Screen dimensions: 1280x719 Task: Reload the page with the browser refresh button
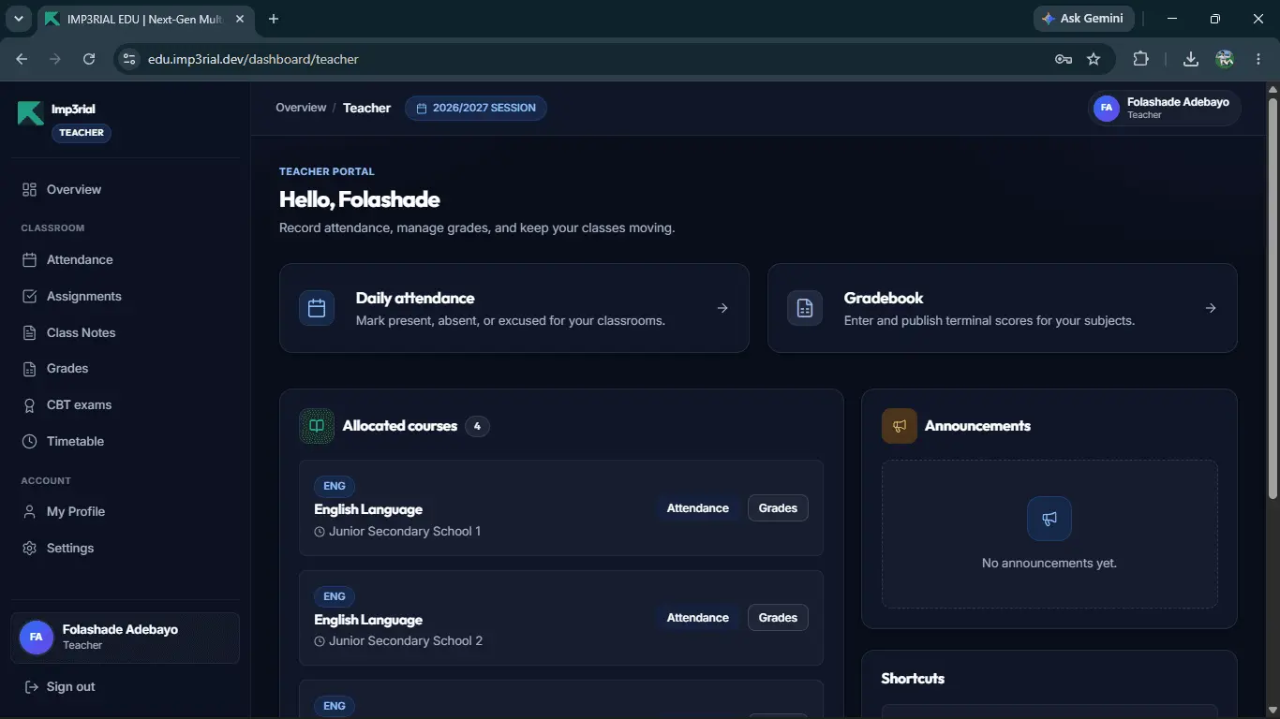(89, 59)
